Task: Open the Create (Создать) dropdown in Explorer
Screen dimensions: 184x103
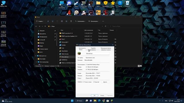Action: 40,21
